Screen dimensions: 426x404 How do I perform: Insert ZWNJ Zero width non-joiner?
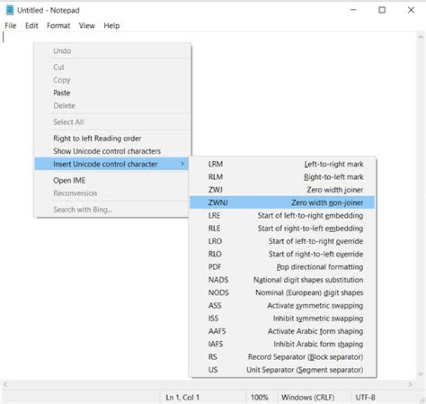pos(282,203)
